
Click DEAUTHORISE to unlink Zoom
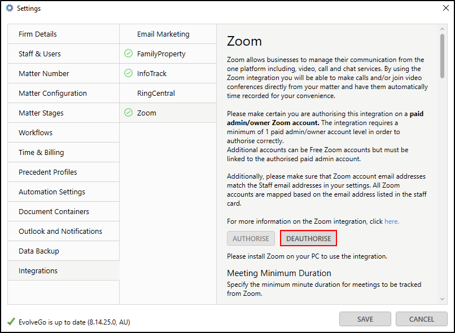[x=308, y=238]
